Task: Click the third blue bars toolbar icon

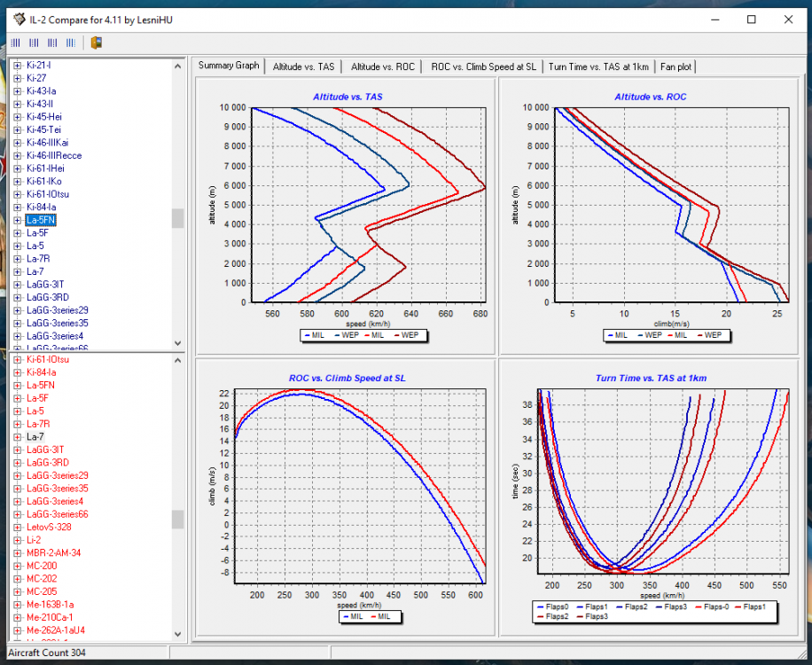Action: coord(52,43)
